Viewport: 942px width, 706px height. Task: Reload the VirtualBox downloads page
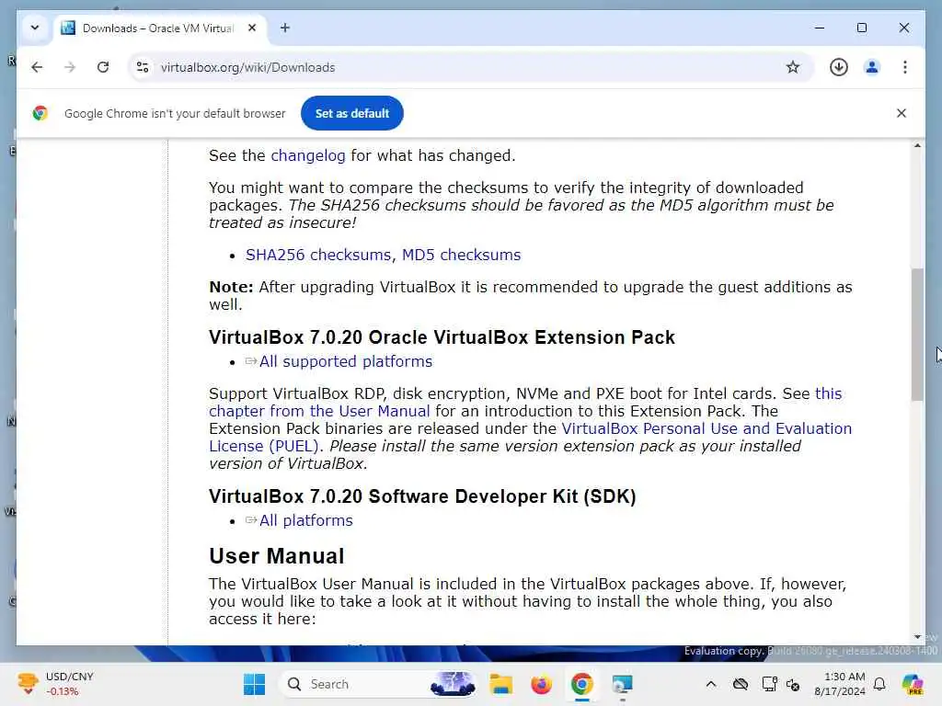(103, 67)
